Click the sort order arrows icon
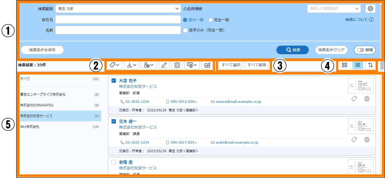The height and width of the screenshot is (178, 385). click(370, 65)
